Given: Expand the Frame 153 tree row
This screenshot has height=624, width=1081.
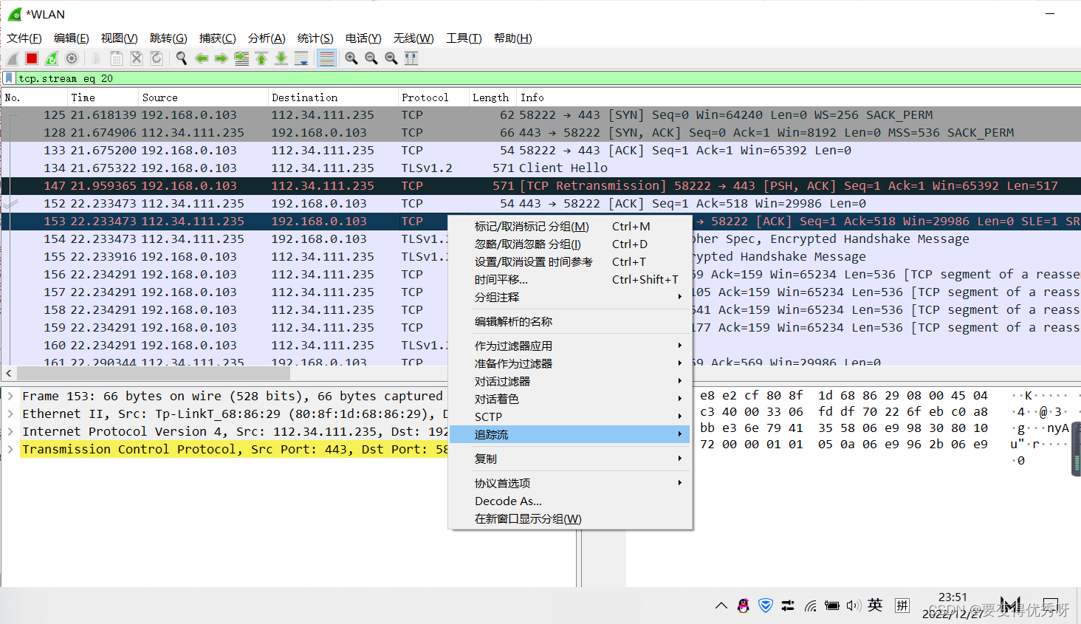Looking at the screenshot, I should coord(10,397).
